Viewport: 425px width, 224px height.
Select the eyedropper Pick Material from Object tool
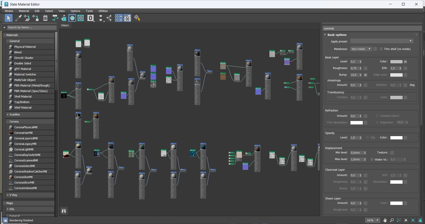point(19,18)
